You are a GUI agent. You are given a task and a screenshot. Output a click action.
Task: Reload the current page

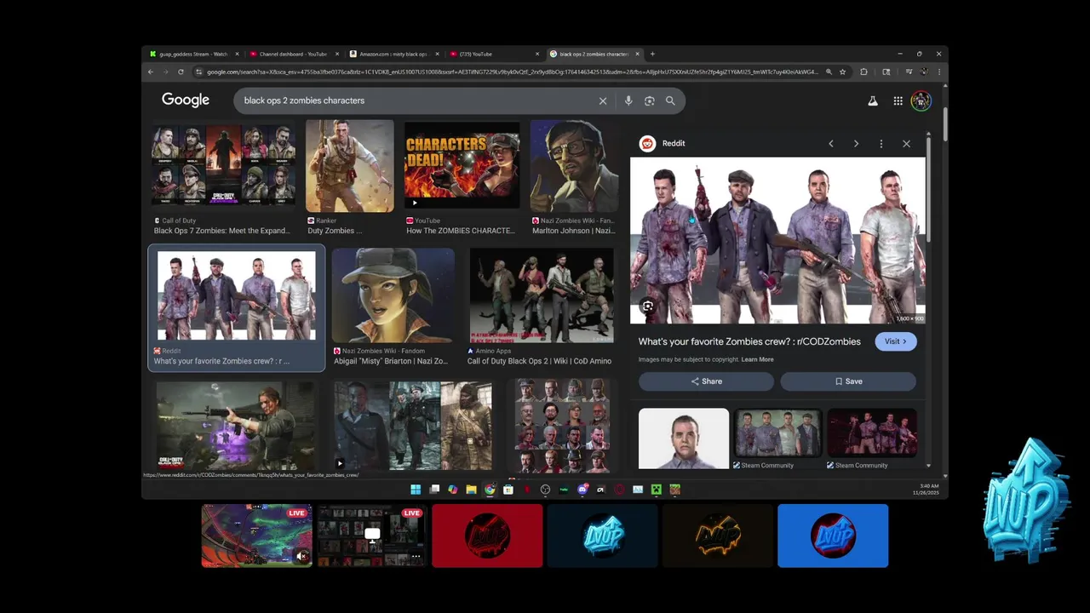(x=181, y=72)
